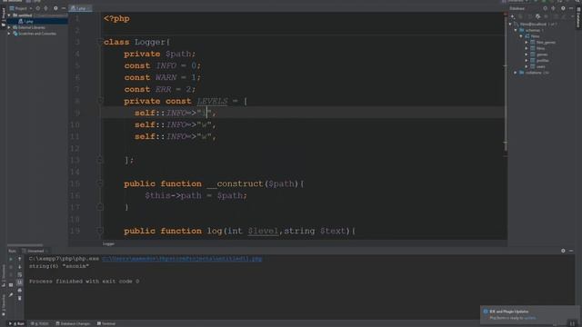The width and height of the screenshot is (582, 327).
Task: Expand External Libraries node
Action: point(9,27)
